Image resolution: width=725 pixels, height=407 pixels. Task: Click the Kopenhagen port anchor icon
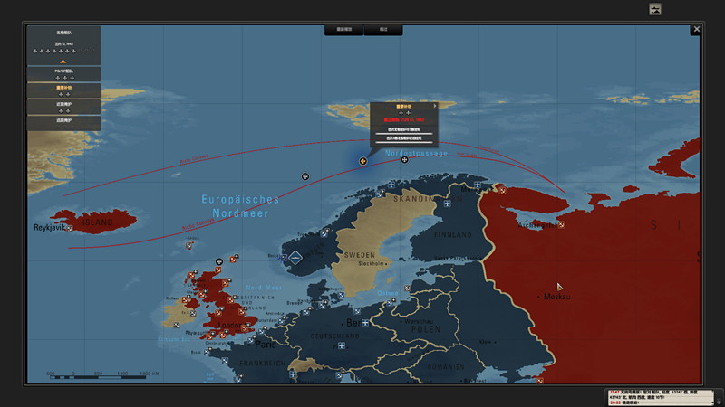pyautogui.click(x=341, y=295)
